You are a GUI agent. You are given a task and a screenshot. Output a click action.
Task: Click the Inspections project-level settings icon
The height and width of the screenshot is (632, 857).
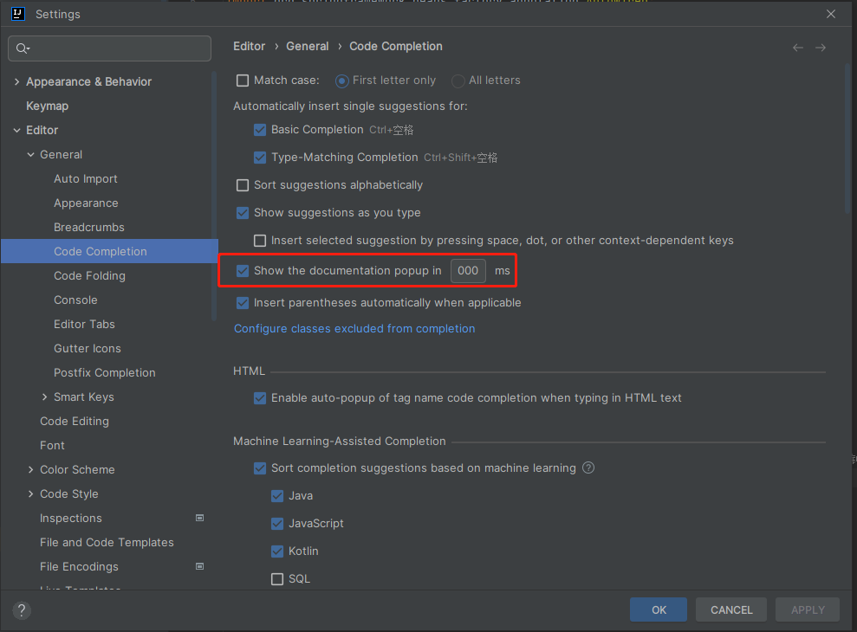(x=199, y=518)
